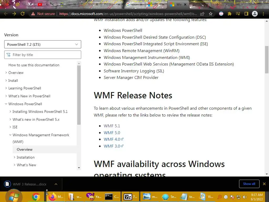The image size is (269, 202).
Task: Click the network tray icon
Action: (239, 197)
